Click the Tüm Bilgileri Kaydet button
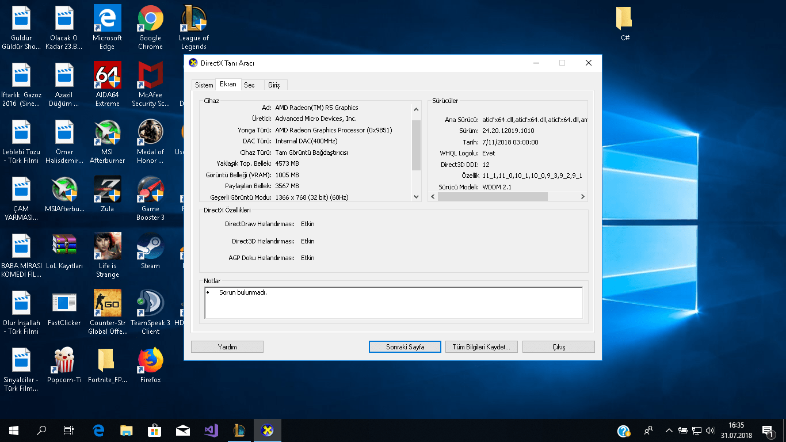The width and height of the screenshot is (786, 442). (482, 347)
